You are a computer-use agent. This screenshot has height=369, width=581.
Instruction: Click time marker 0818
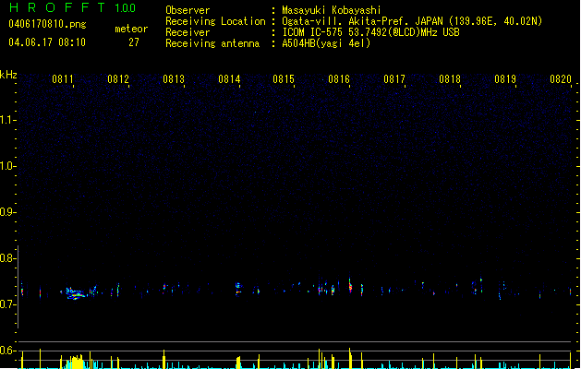pos(450,79)
